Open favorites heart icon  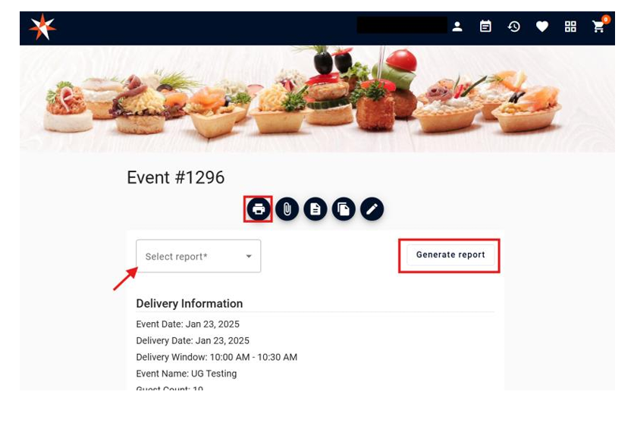[542, 27]
